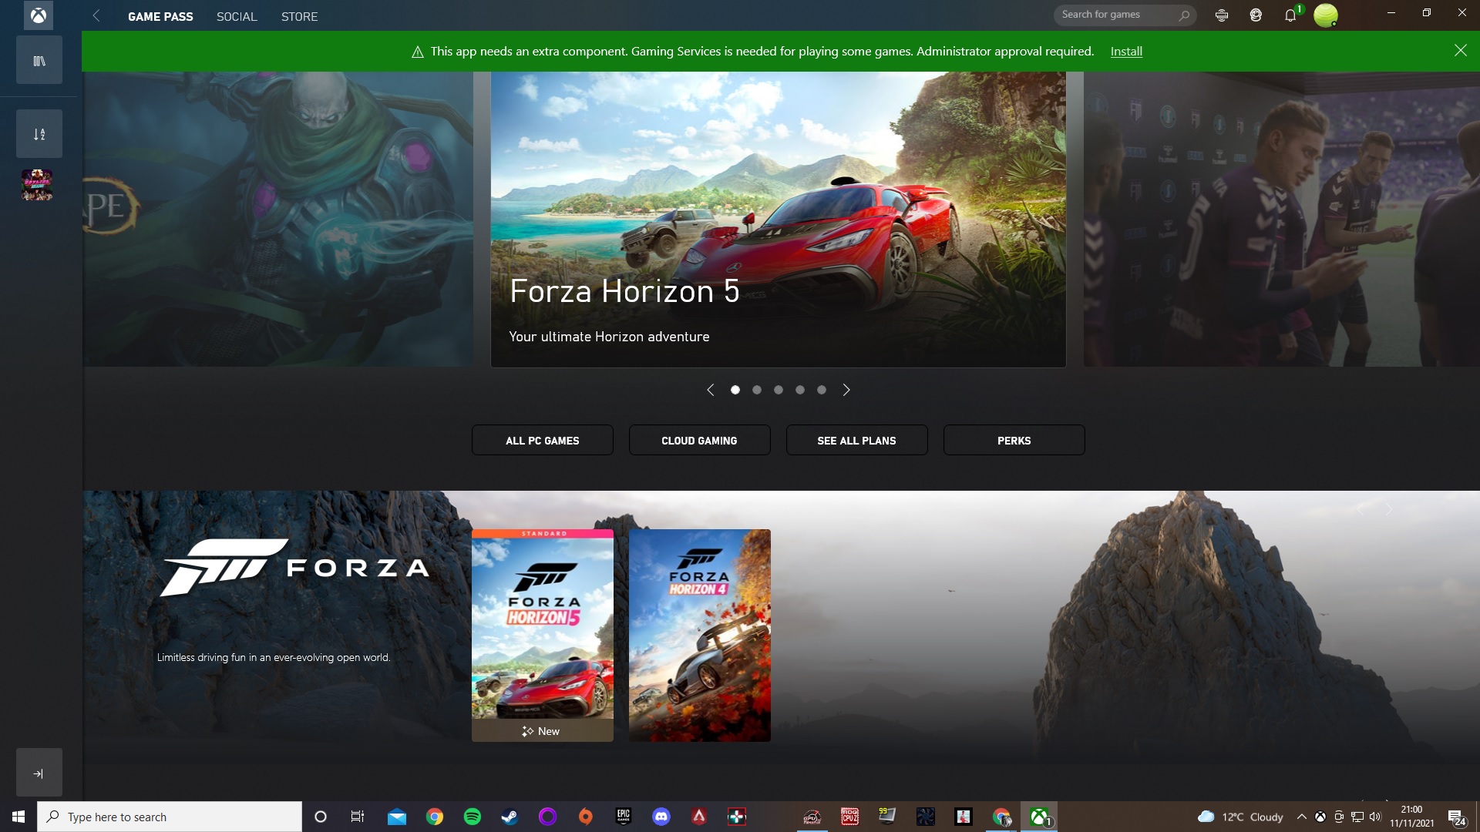Open the recent game thumbnail in sidebar

click(37, 185)
